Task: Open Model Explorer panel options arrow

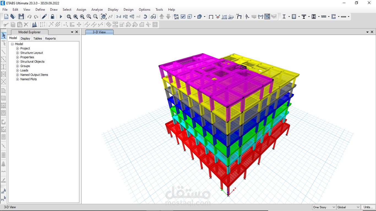Action: point(72,32)
